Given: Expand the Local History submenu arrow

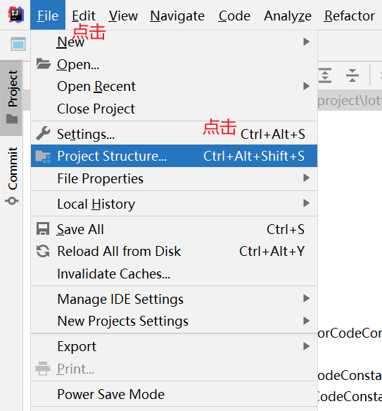Looking at the screenshot, I should pyautogui.click(x=306, y=203).
